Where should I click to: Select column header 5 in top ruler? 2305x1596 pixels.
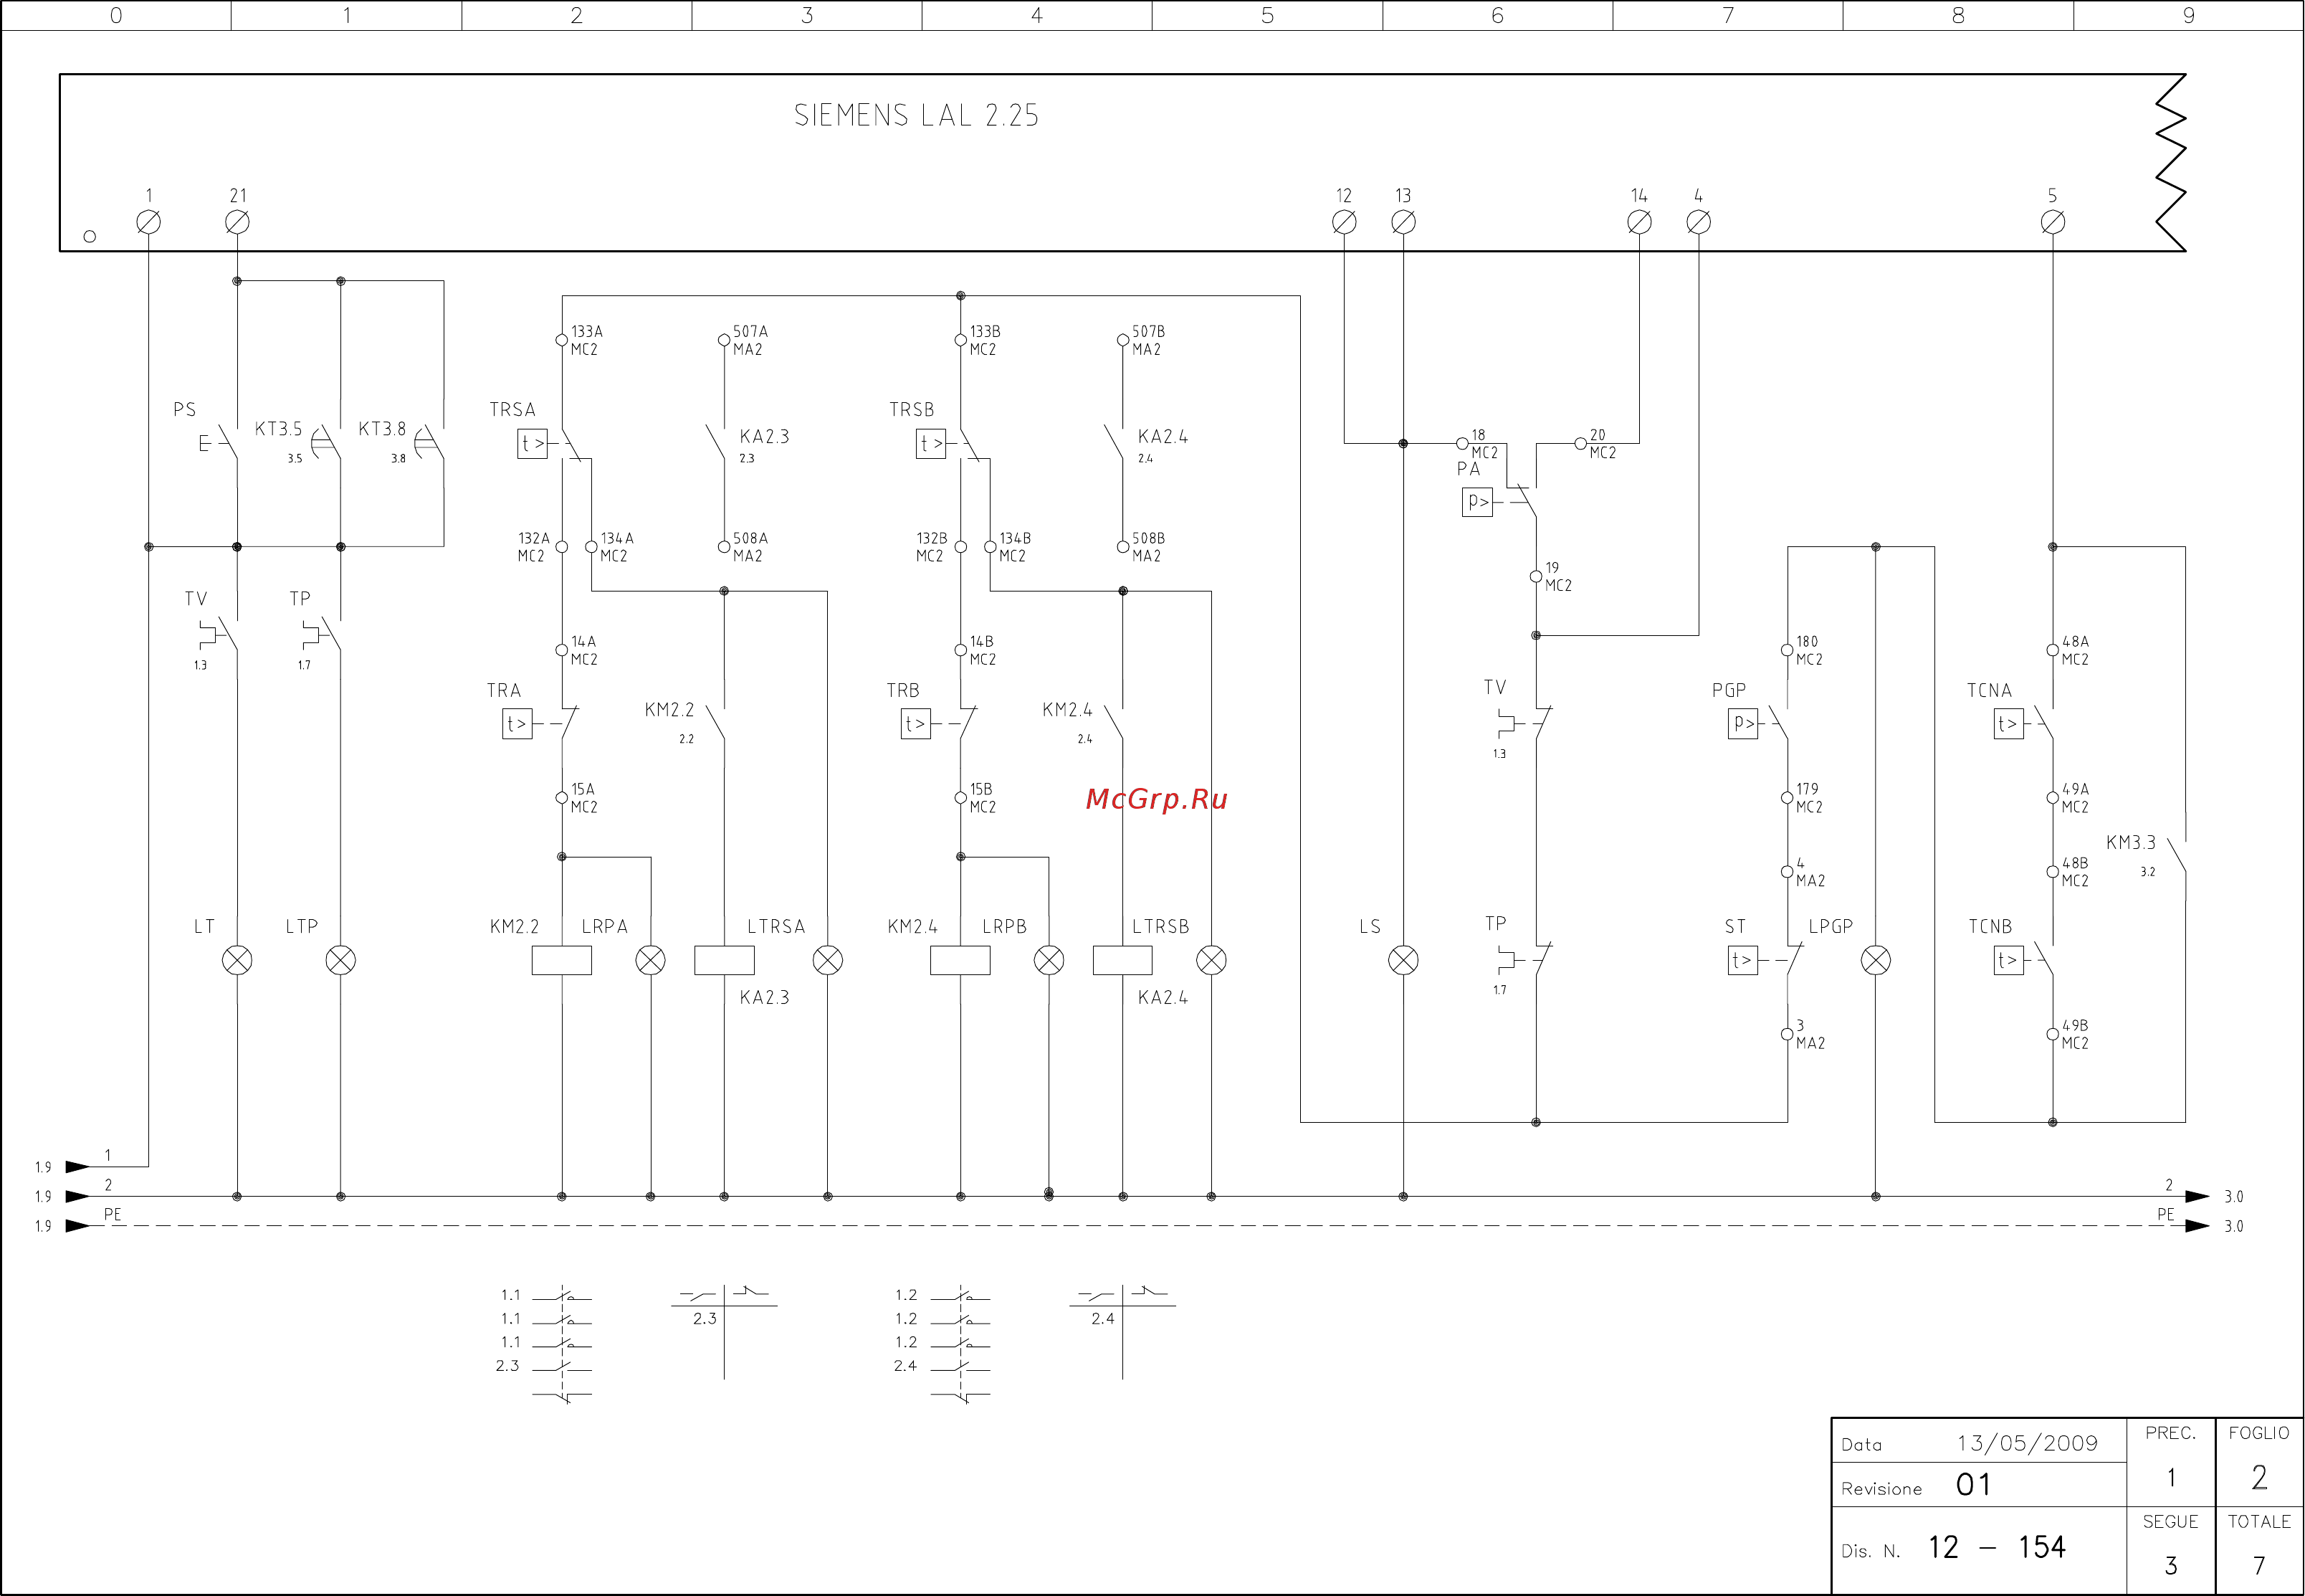(x=1267, y=15)
